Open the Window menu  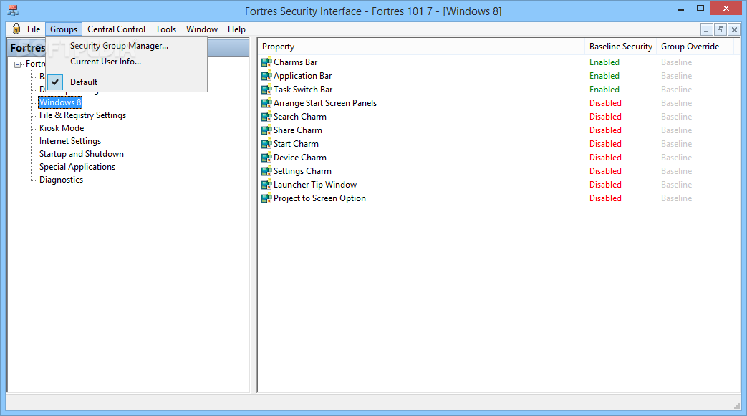[202, 29]
